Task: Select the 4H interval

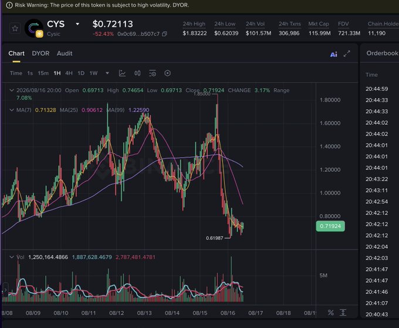Action: coord(69,73)
